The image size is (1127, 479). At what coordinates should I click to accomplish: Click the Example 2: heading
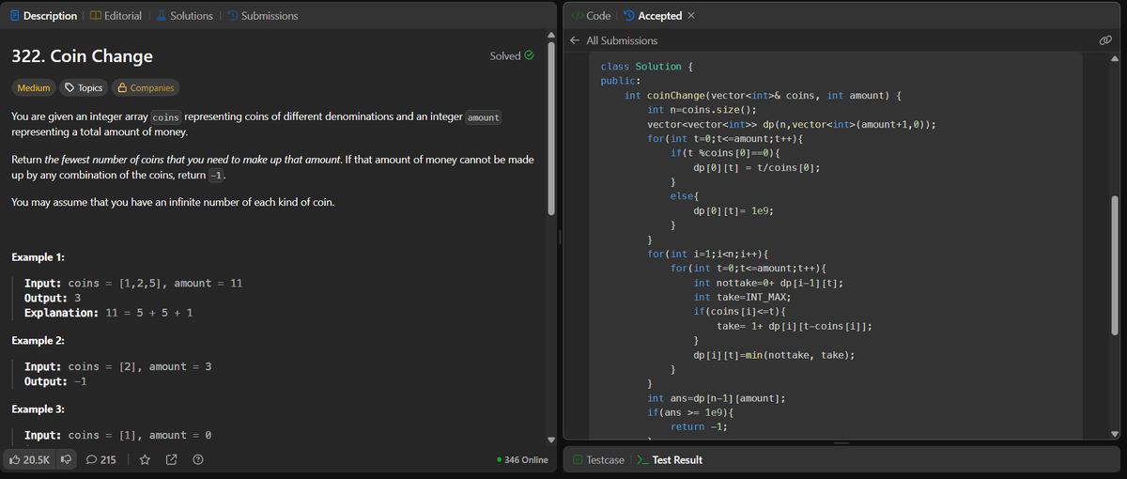(x=38, y=341)
